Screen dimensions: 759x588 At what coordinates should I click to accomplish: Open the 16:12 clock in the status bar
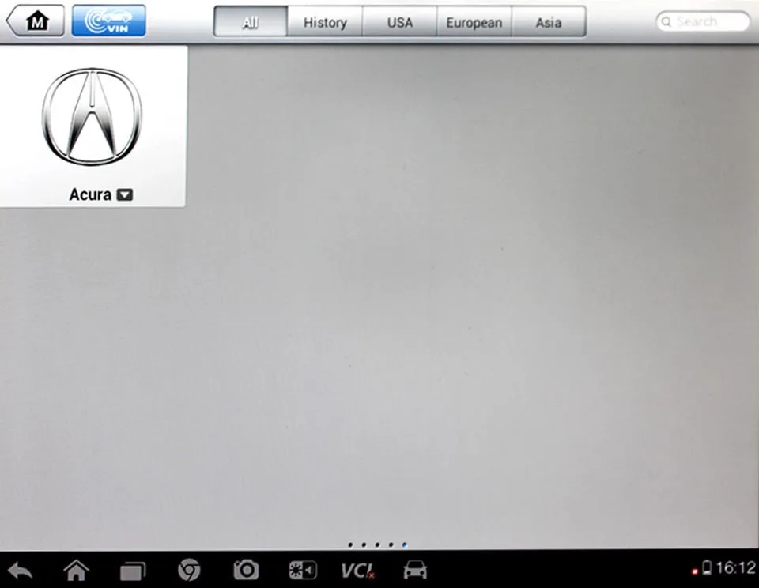click(x=736, y=567)
